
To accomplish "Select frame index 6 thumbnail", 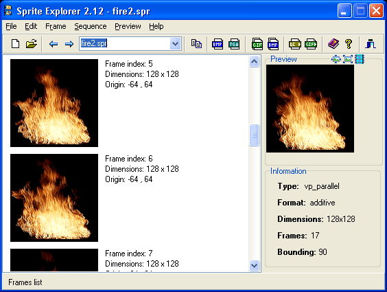I will (54, 198).
